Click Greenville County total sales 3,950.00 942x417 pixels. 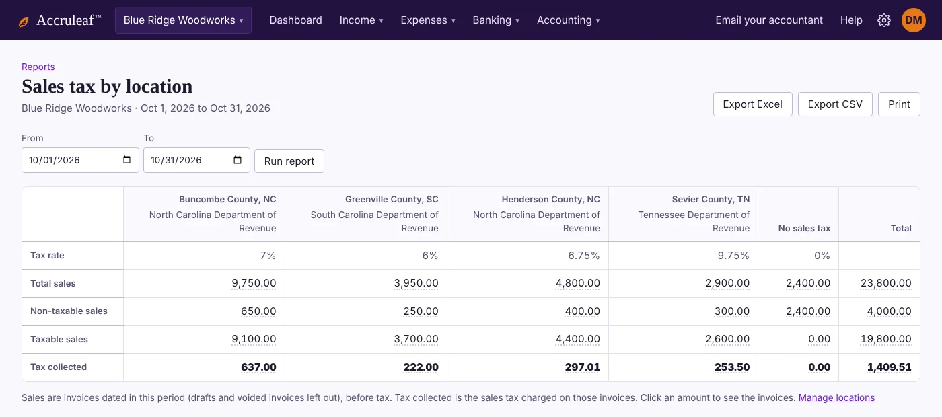[x=416, y=283]
